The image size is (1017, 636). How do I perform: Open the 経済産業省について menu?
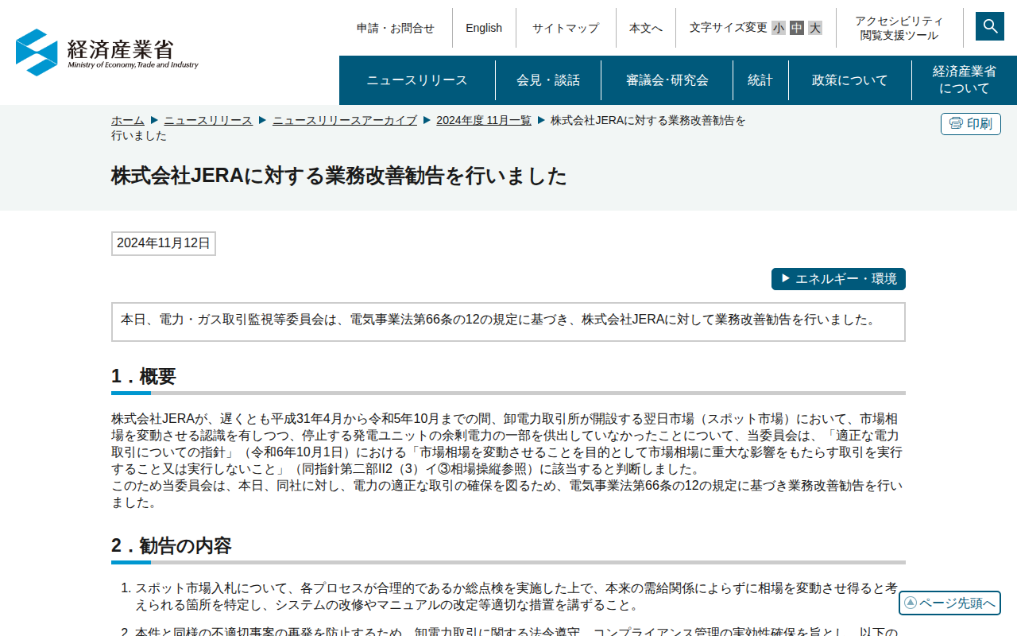click(965, 80)
